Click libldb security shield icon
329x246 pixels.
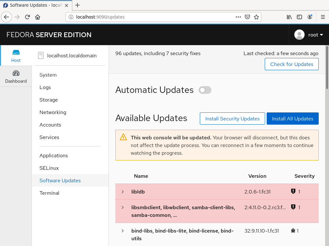click(293, 191)
